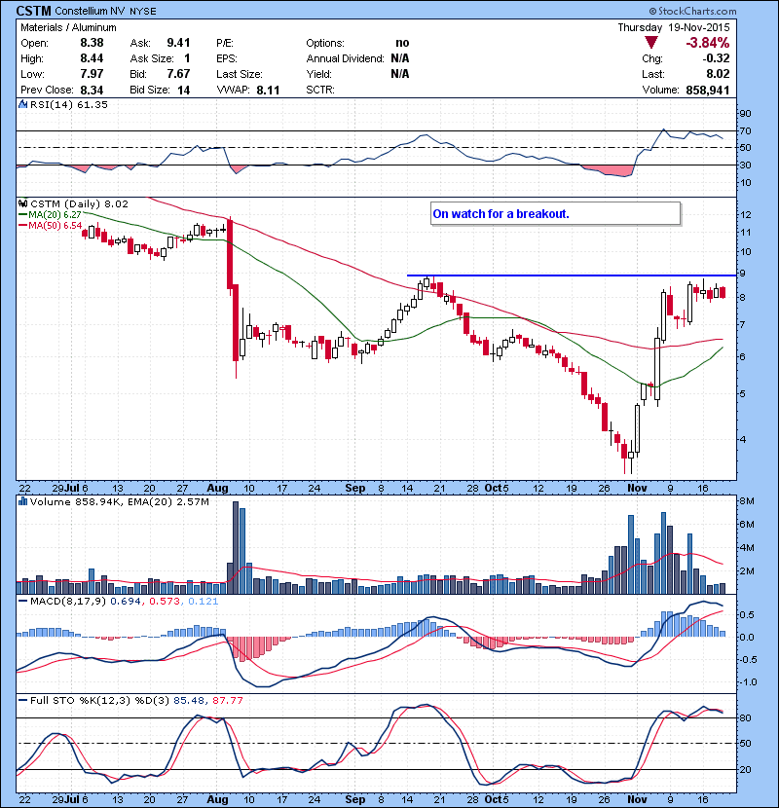This screenshot has width=779, height=808.
Task: Click the MACD(8,17,9) indicator label
Action: 68,601
